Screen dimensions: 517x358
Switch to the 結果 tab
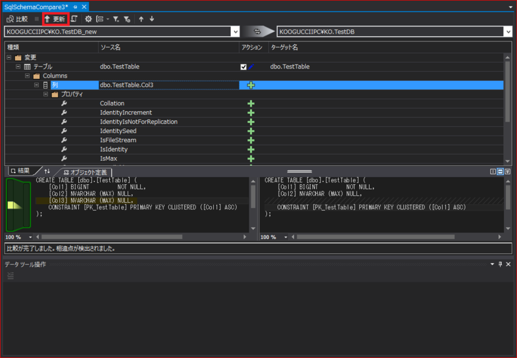click(20, 171)
